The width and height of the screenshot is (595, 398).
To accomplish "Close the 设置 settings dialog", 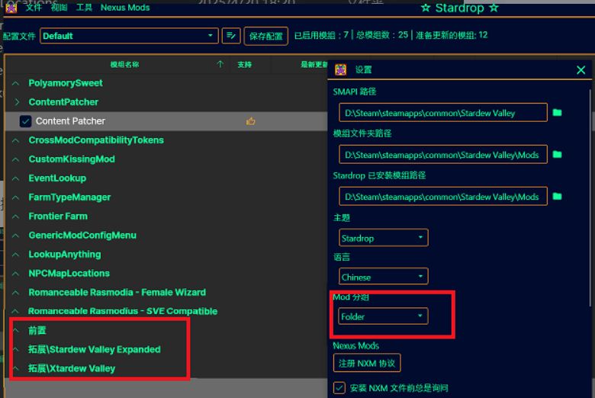I will pos(581,70).
